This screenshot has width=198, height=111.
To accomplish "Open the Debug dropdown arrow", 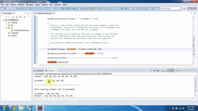I will point(65,8).
